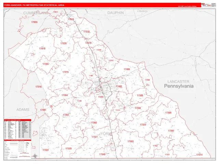Click the York-Hanover, PA Metropolitan Statistical Area title
The height and width of the screenshot is (164, 219).
(34, 5)
